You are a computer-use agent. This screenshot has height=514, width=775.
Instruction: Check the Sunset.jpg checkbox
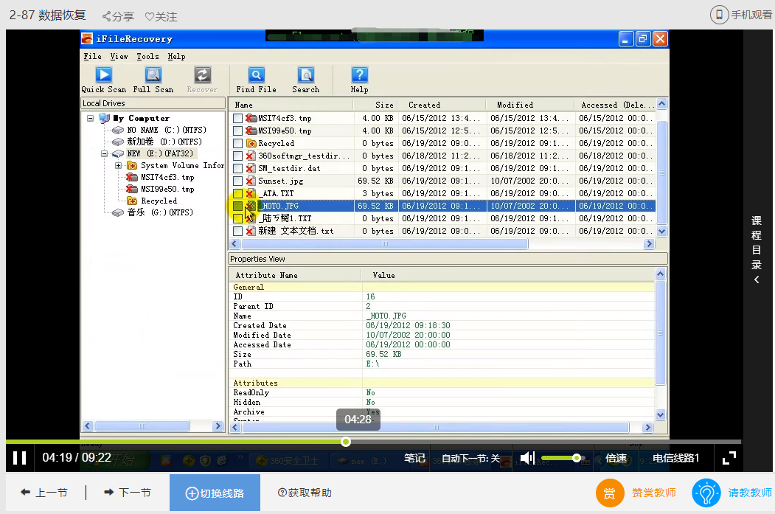tap(237, 181)
